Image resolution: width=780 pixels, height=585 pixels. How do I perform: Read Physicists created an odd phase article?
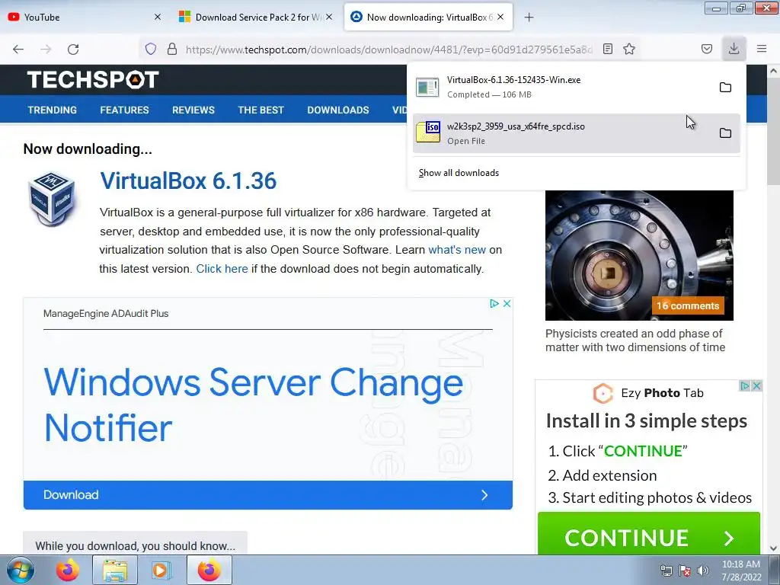pos(635,340)
